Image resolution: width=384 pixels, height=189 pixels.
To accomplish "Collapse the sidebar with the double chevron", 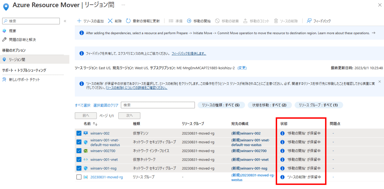I will coord(65,21).
